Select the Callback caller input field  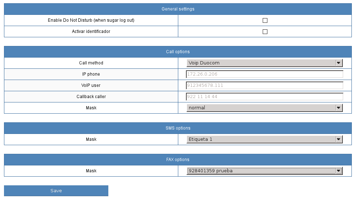point(265,97)
